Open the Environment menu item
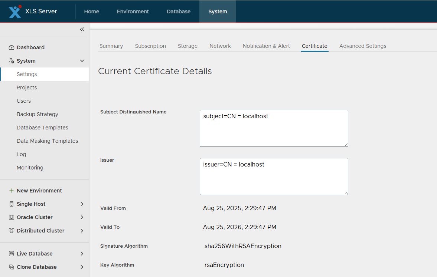This screenshot has height=277, width=437. (133, 11)
